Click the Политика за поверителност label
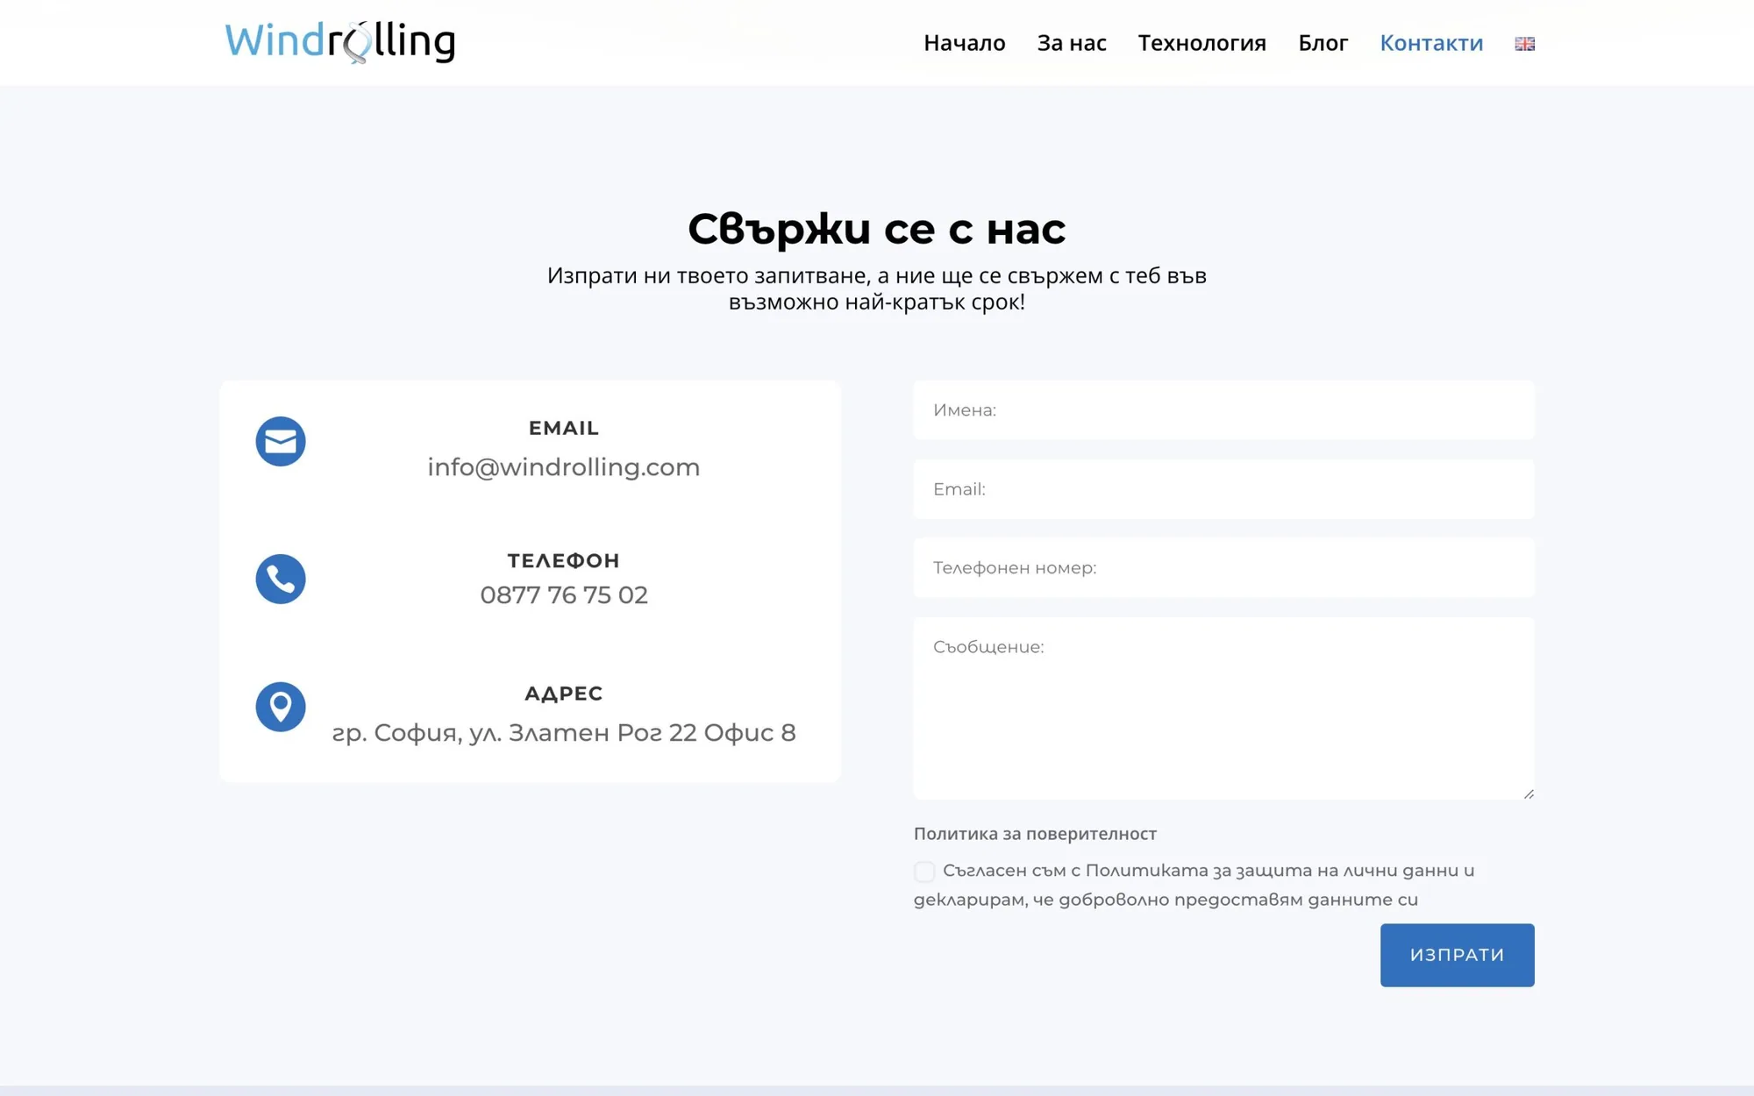1754x1096 pixels. [x=1035, y=834]
